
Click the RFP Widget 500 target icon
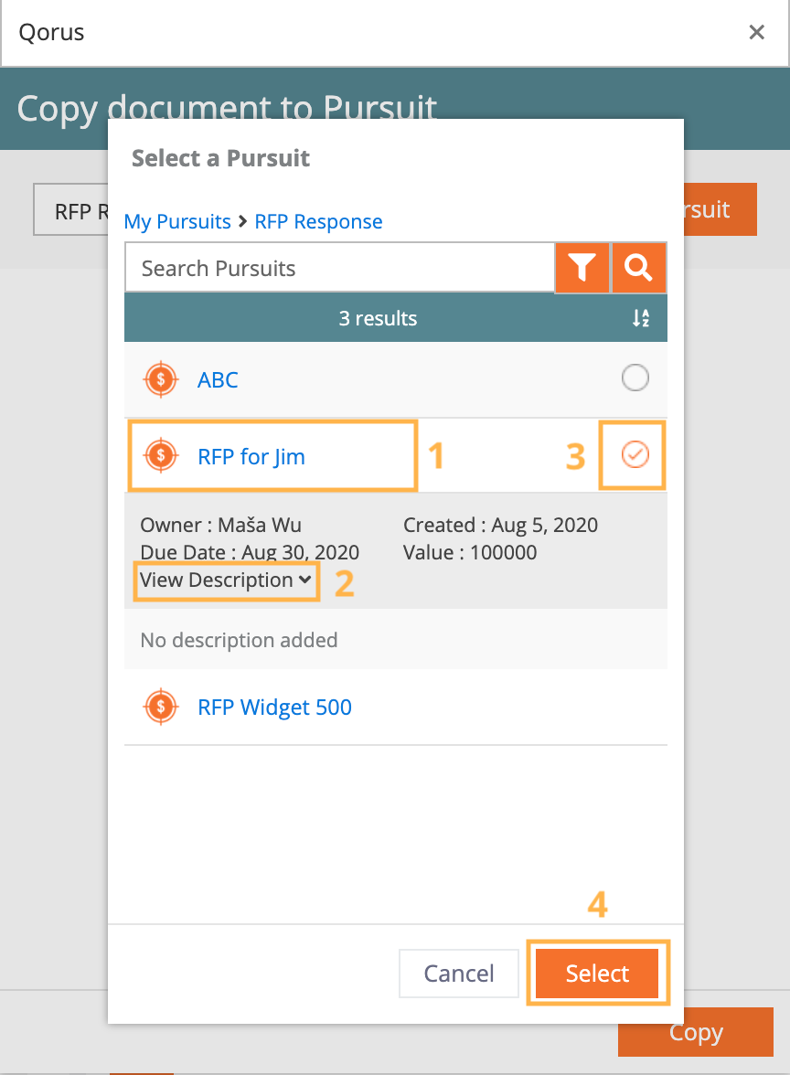click(161, 706)
